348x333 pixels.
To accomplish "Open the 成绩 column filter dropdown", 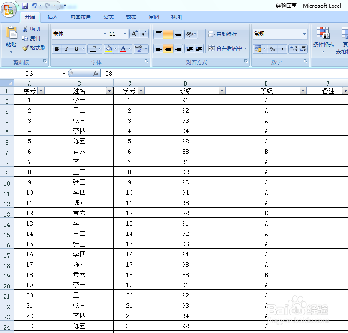I will pos(222,91).
